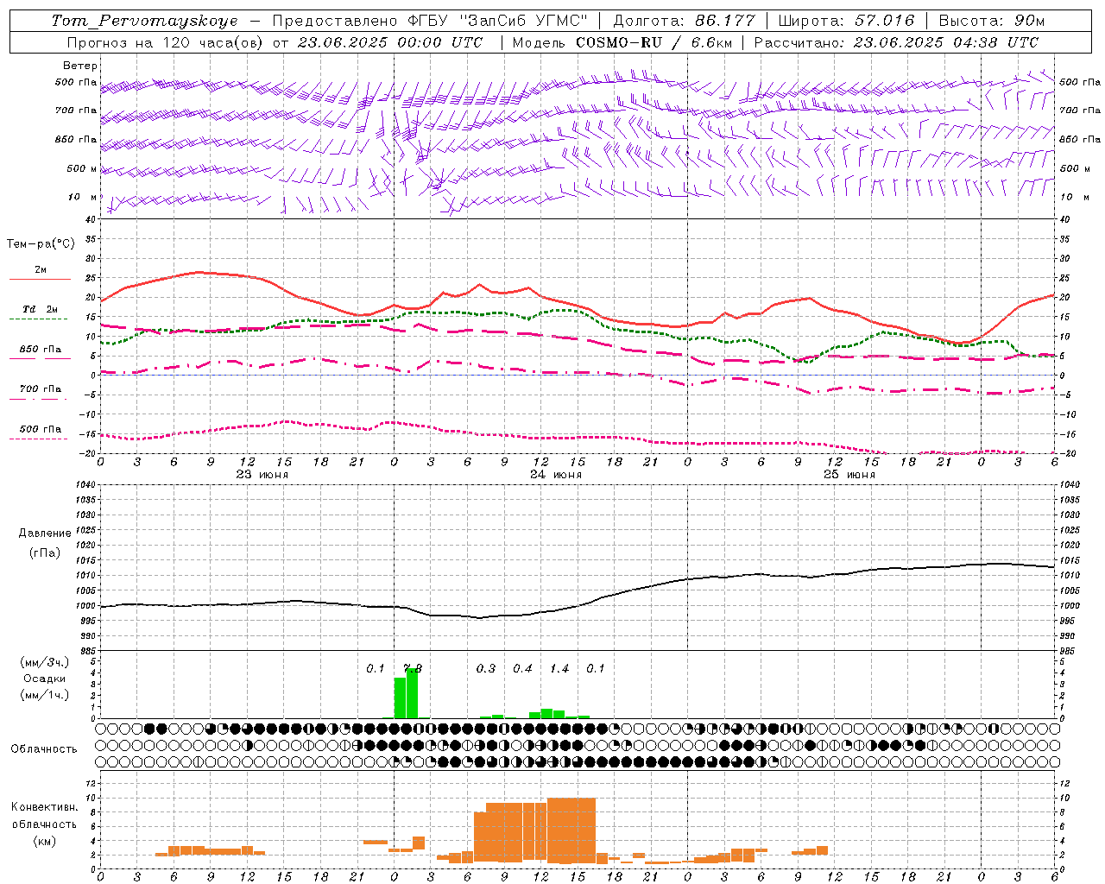Click the 0.4 precipitation amount value
The width and height of the screenshot is (1105, 884).
(522, 669)
